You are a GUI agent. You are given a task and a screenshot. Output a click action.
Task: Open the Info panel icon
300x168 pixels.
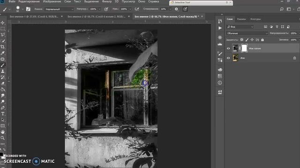(220, 83)
